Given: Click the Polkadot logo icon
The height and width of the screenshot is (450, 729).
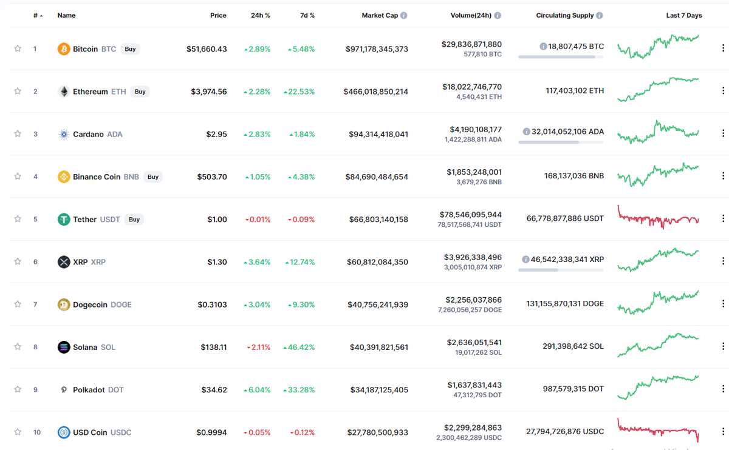Looking at the screenshot, I should [x=64, y=390].
